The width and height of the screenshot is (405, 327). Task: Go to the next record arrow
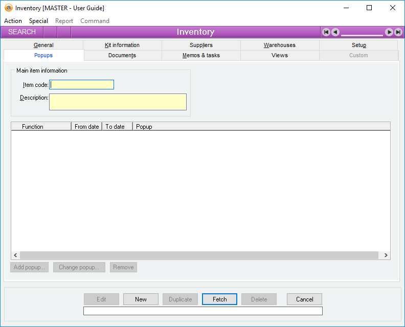[389, 32]
